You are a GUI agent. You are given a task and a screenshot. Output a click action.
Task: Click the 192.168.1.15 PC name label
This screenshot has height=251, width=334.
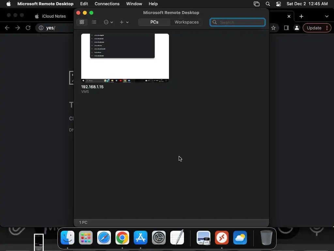tap(92, 87)
